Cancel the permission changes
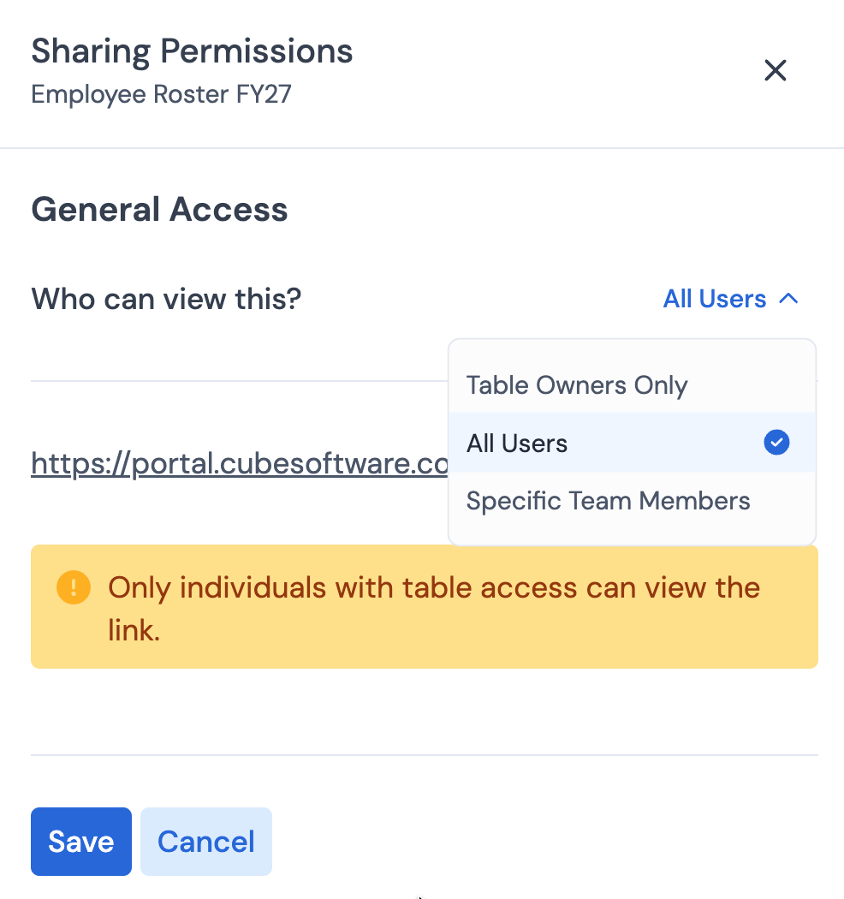The width and height of the screenshot is (844, 899). point(205,841)
